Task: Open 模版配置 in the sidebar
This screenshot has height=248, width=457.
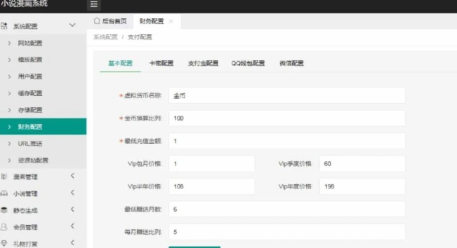Action: click(x=43, y=60)
